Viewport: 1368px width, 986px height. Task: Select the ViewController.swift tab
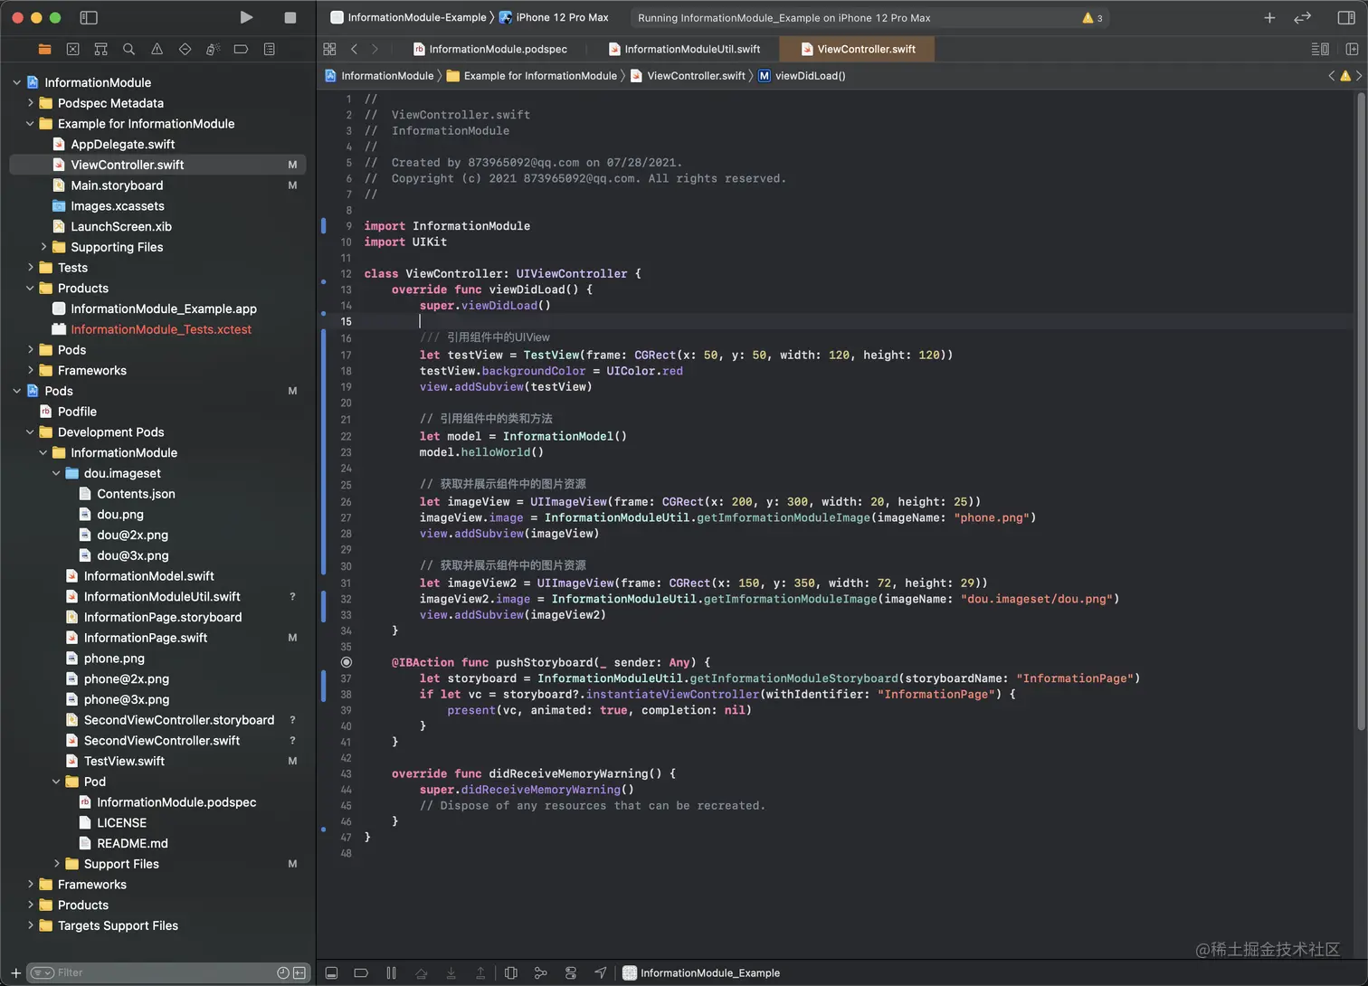[x=857, y=49]
